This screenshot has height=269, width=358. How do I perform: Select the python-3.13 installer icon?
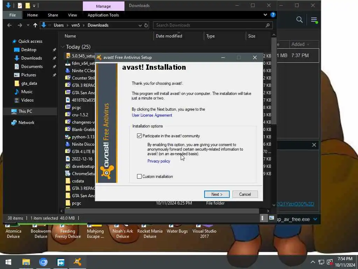[x=67, y=137]
